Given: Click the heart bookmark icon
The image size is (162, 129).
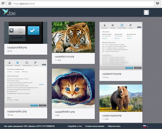Looking at the screenshot, I should pyautogui.click(x=157, y=4).
